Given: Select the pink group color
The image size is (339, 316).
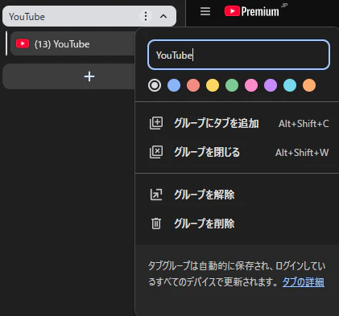Looking at the screenshot, I should [x=251, y=85].
